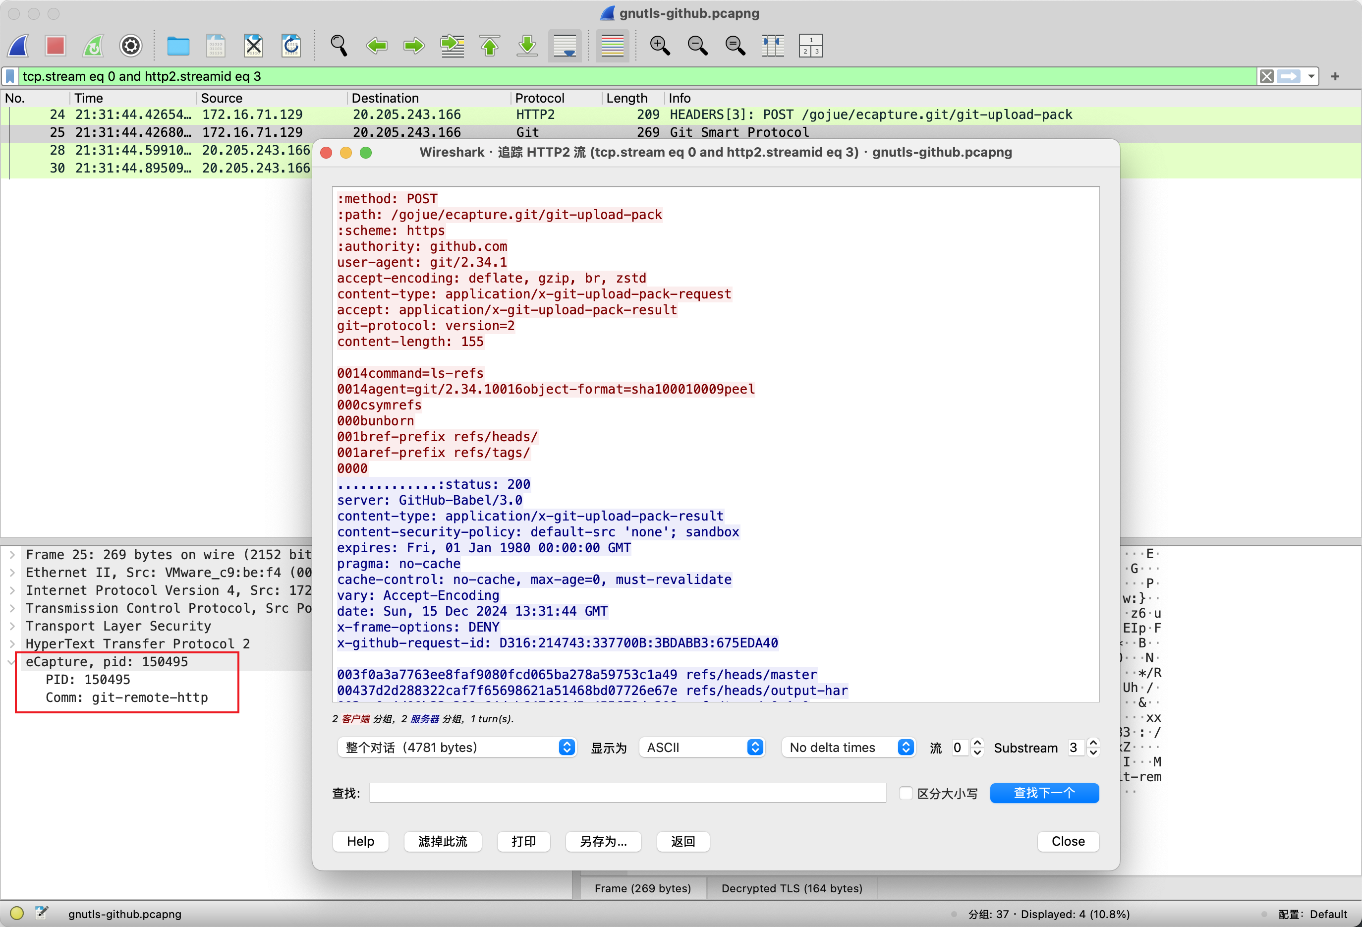Toggle auto-scroll during live capture icon
Screen dimensions: 1362x927
(565, 45)
